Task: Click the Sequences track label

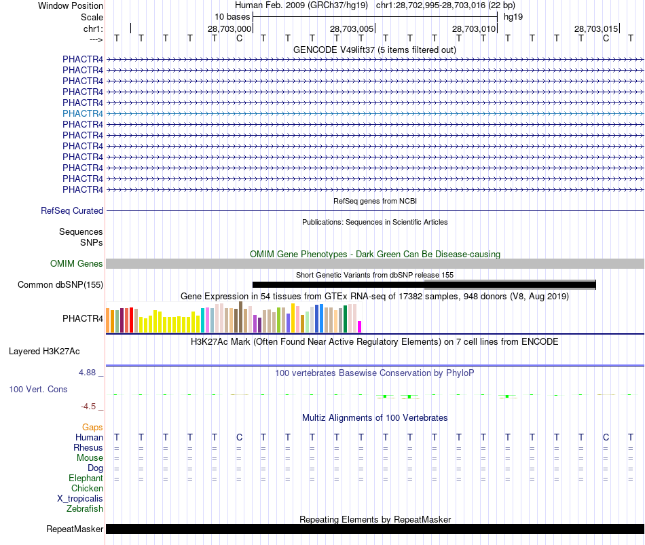Action: tap(81, 232)
